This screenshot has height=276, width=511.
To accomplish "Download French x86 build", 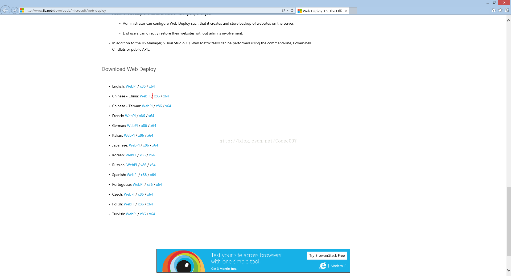I will (142, 116).
